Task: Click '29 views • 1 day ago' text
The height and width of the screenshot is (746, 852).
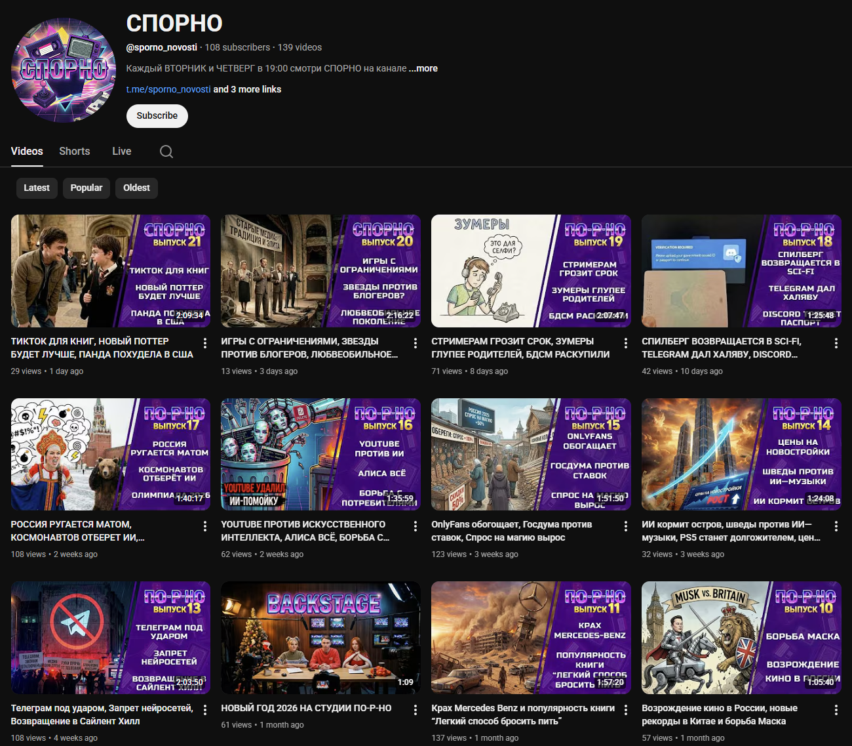Action: point(47,371)
